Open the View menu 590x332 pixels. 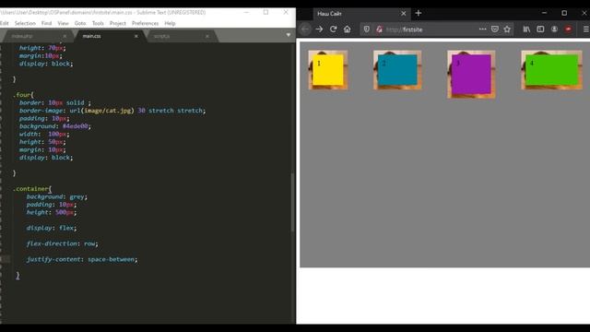pos(63,23)
